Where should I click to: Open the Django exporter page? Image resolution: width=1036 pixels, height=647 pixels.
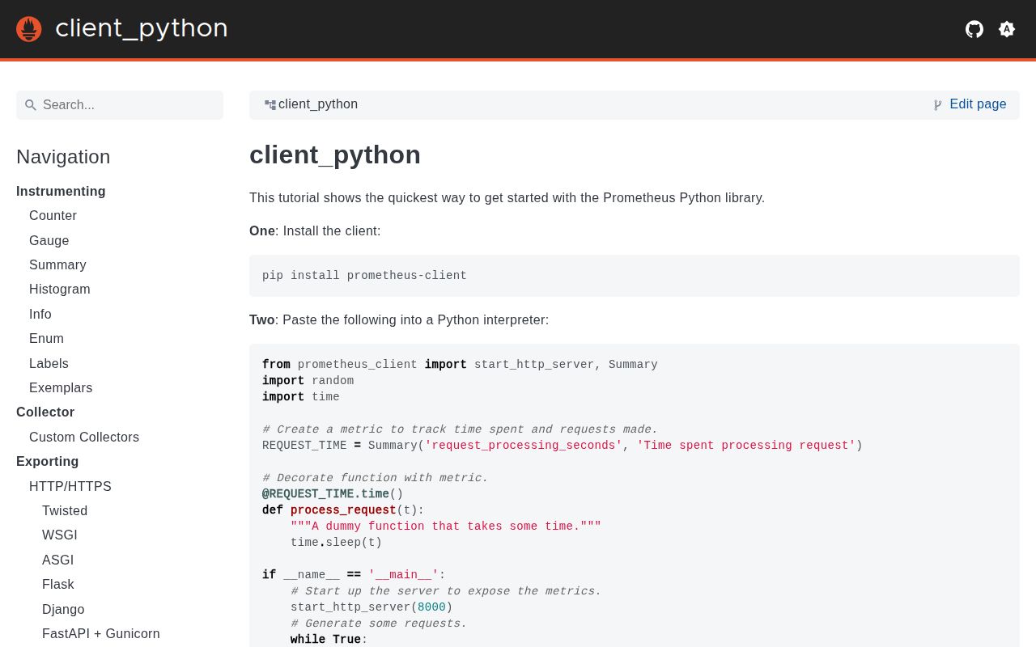tap(63, 610)
